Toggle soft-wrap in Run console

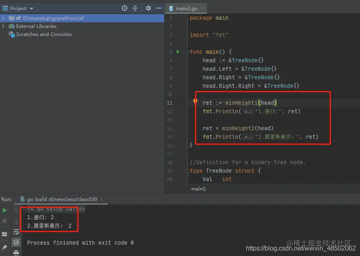(16, 232)
